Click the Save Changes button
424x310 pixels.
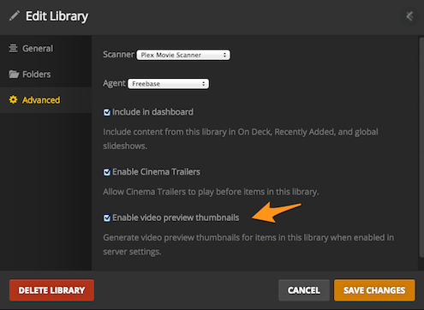click(x=374, y=290)
